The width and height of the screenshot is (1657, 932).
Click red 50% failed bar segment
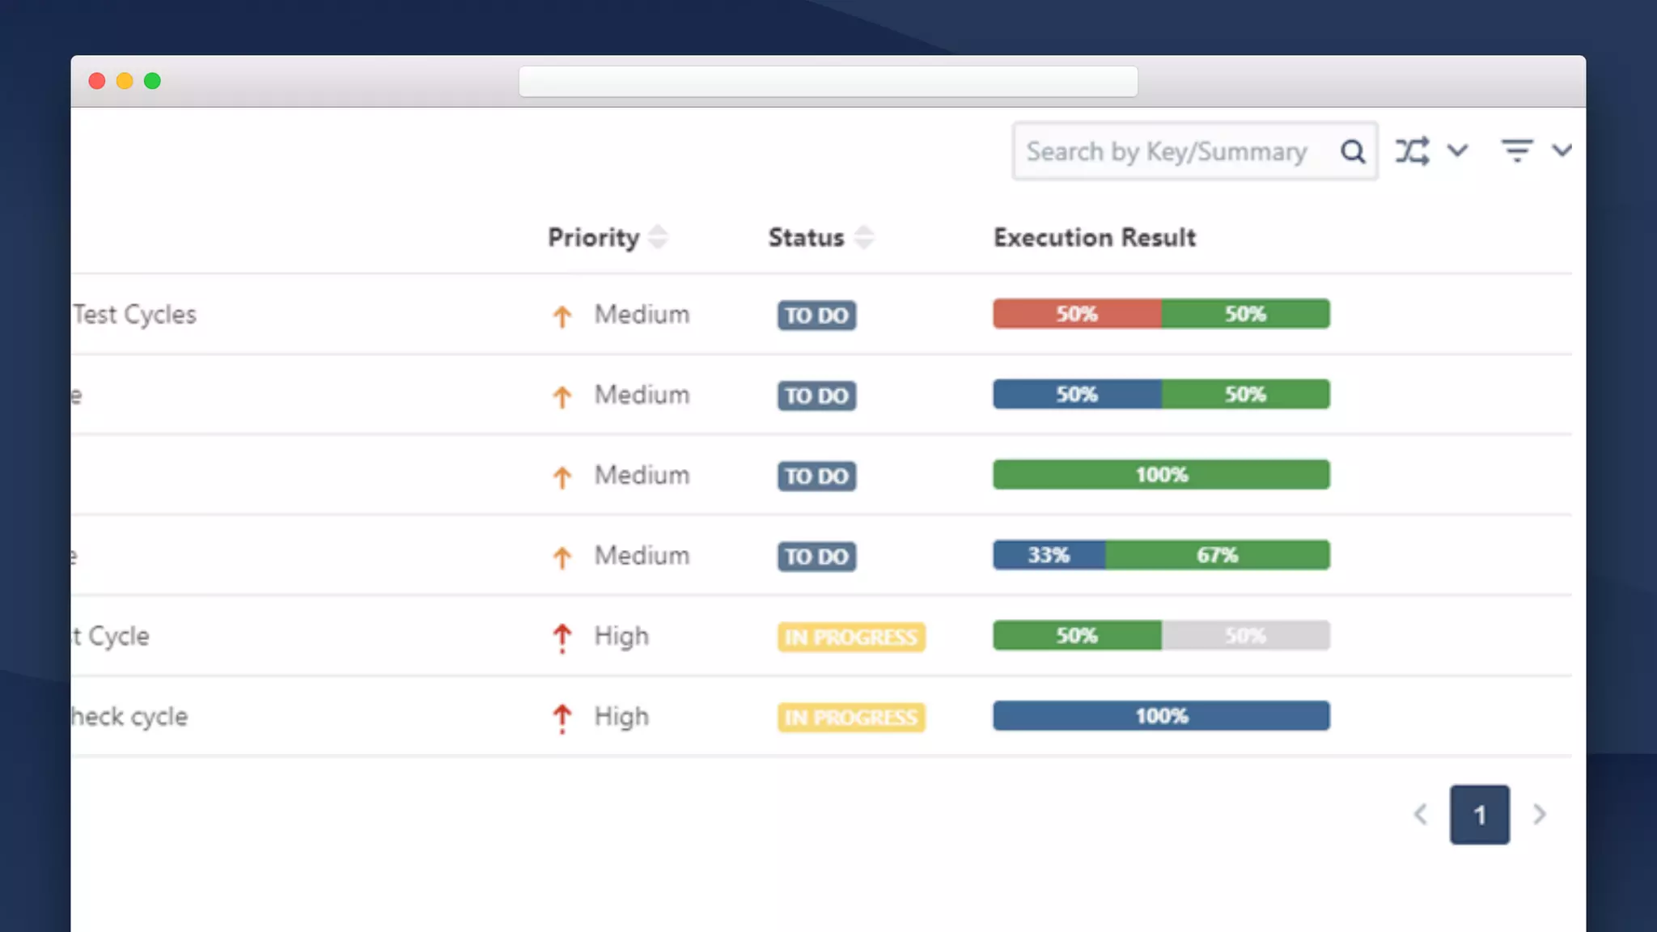pos(1076,314)
